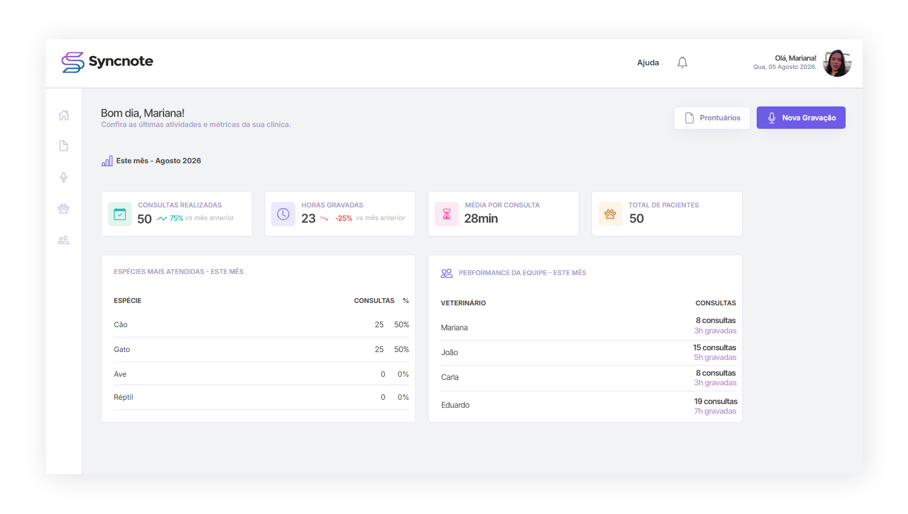This screenshot has width=908, height=514.
Task: Select the Cão species row label
Action: tap(120, 325)
